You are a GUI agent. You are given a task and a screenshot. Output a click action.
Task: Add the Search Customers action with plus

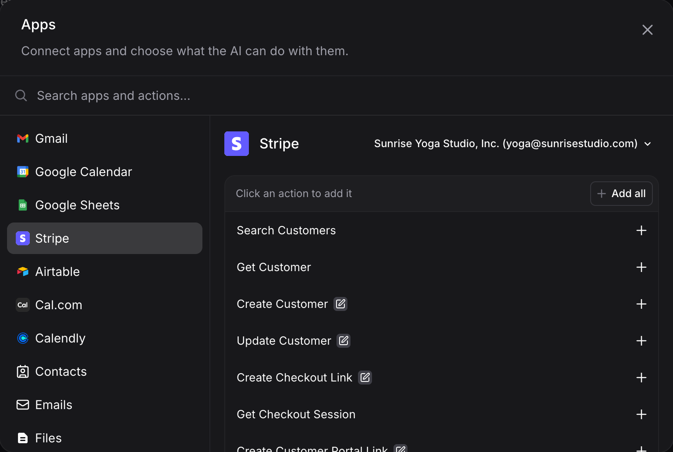click(641, 230)
